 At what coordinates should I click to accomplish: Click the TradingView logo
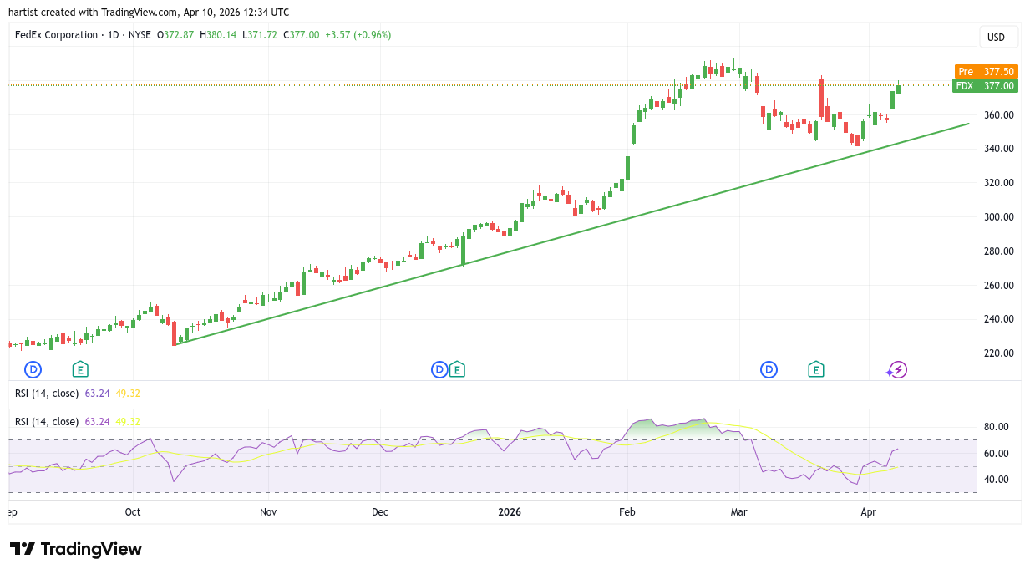tap(76, 549)
